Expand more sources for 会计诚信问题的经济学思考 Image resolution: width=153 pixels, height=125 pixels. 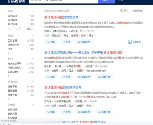point(93,106)
